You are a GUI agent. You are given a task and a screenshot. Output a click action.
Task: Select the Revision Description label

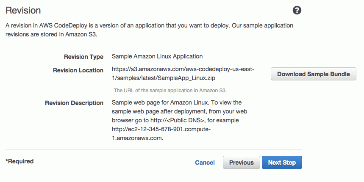[x=74, y=103]
